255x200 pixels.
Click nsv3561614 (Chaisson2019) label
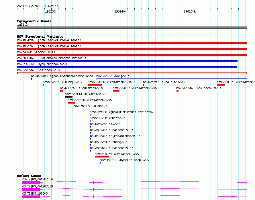111,148
